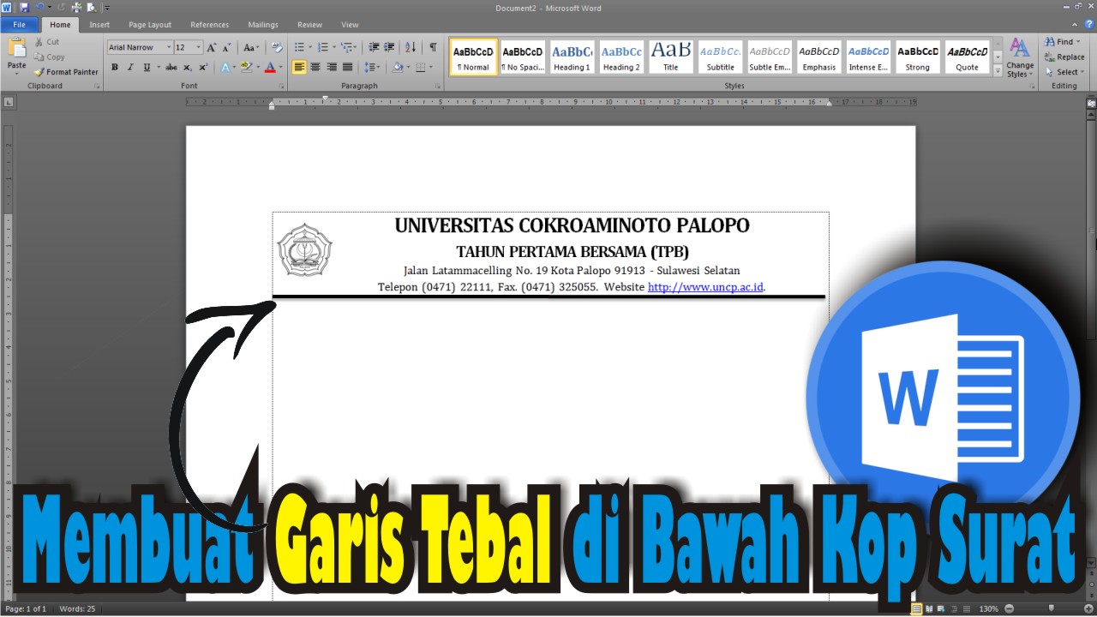Click the 130% zoom level
The image size is (1097, 617).
[x=988, y=609]
